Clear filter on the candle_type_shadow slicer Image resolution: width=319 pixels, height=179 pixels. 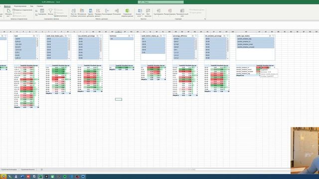tap(273, 36)
